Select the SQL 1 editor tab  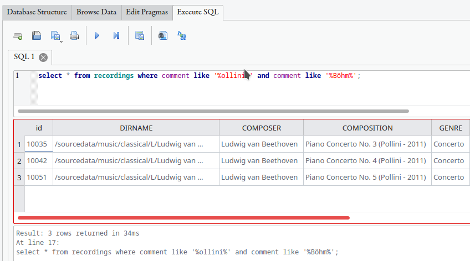click(24, 57)
